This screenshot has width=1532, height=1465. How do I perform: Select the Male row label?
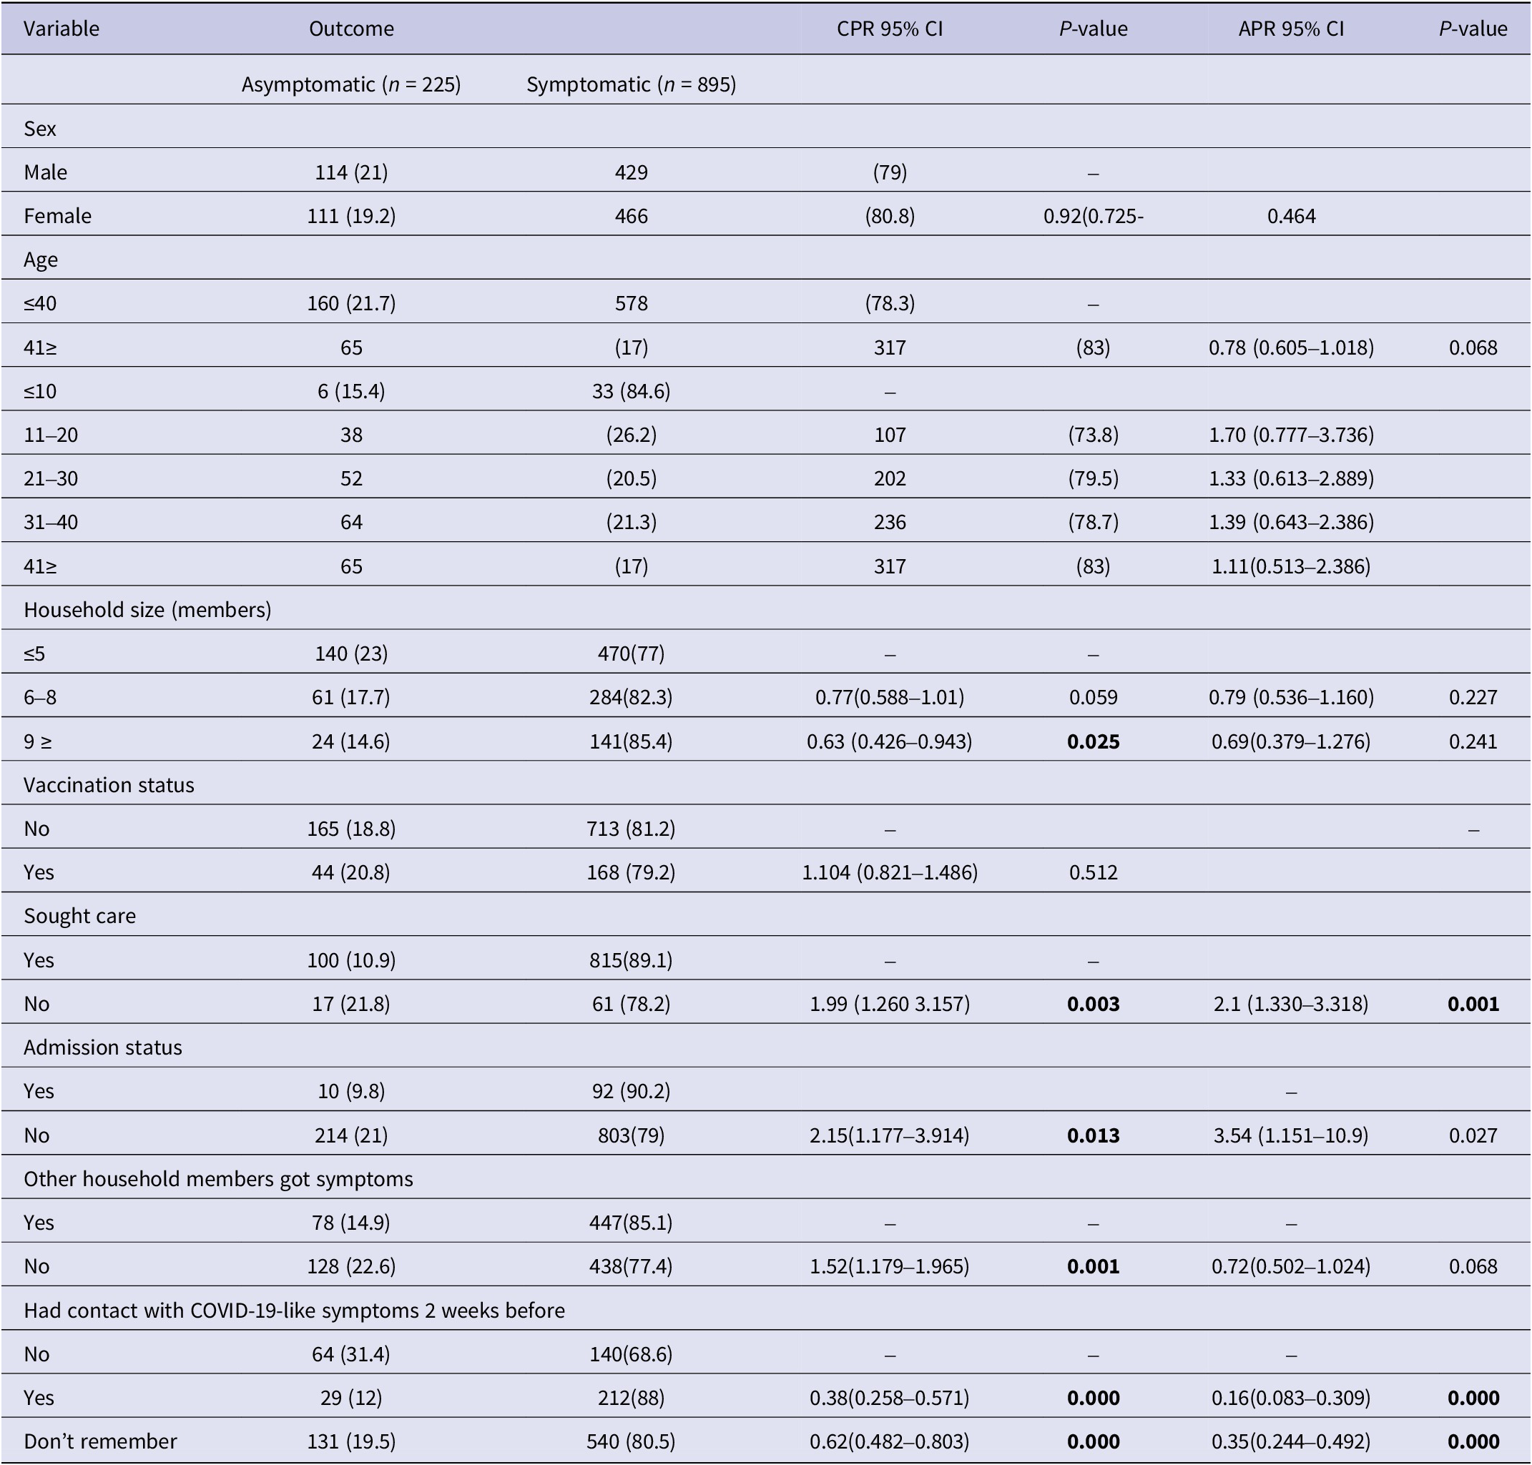45,172
